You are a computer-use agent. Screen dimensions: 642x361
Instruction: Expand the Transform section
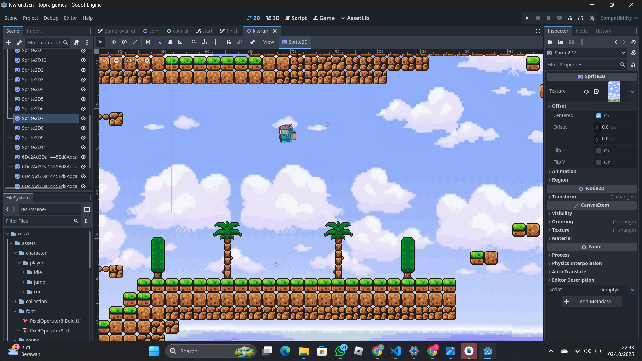(x=564, y=197)
